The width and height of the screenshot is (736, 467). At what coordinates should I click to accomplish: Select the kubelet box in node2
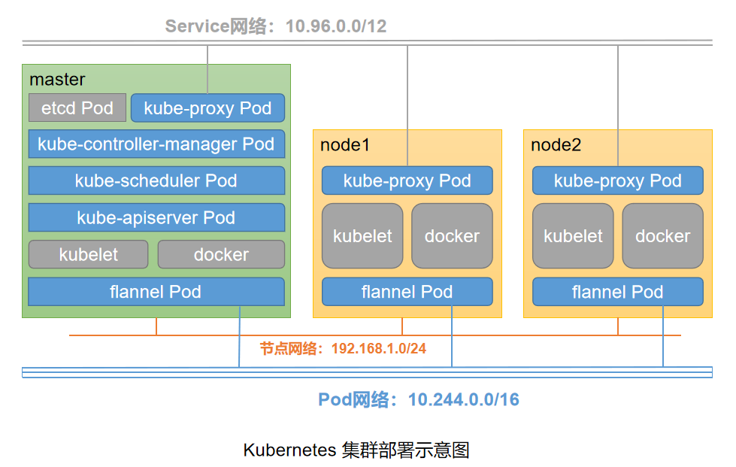(x=573, y=236)
